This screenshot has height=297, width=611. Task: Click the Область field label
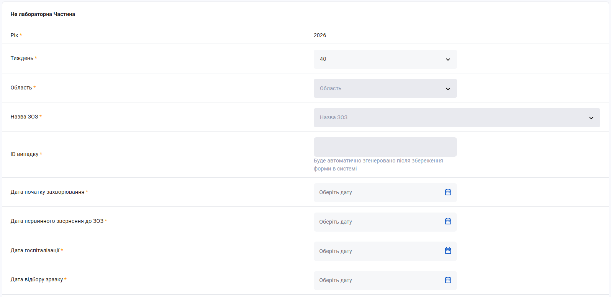click(x=21, y=88)
